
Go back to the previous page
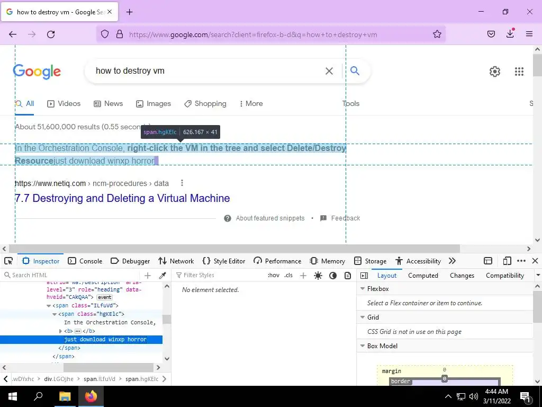13,34
